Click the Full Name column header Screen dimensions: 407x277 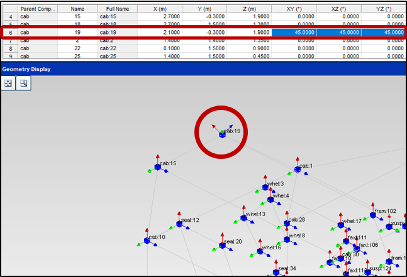pyautogui.click(x=118, y=9)
